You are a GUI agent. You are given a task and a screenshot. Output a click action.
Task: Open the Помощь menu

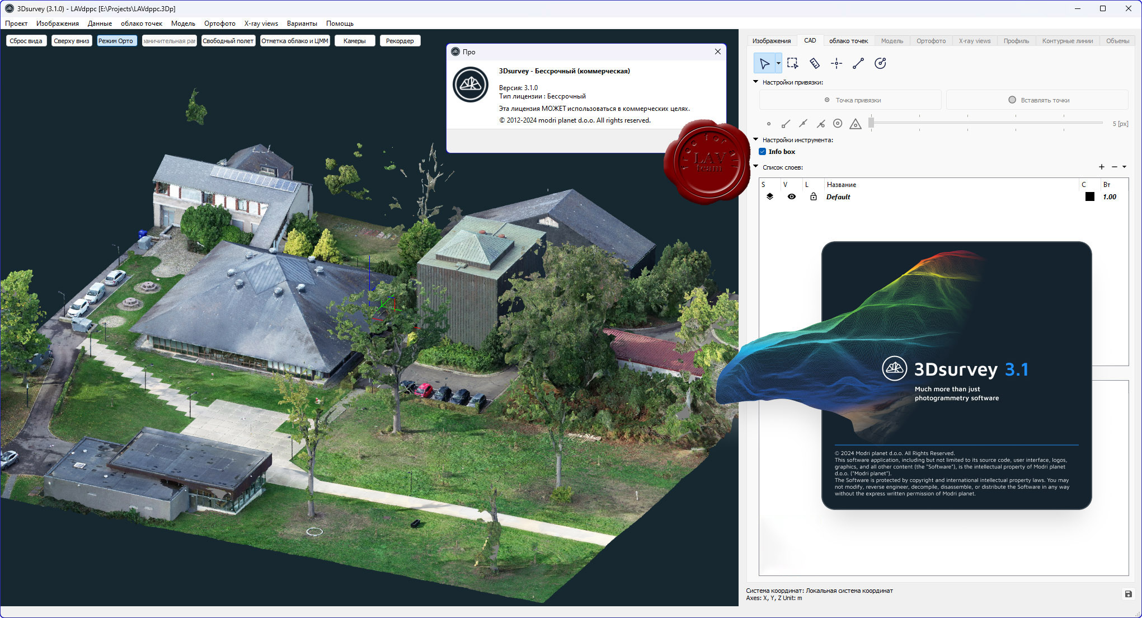click(340, 24)
